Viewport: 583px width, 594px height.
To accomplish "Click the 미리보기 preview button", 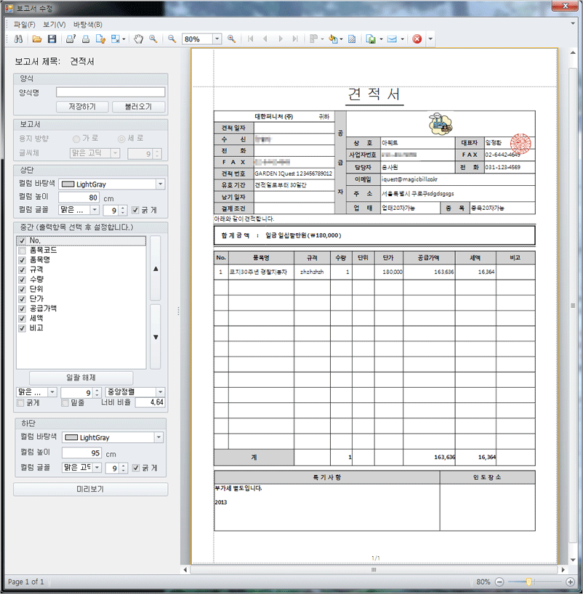I will (x=90, y=489).
